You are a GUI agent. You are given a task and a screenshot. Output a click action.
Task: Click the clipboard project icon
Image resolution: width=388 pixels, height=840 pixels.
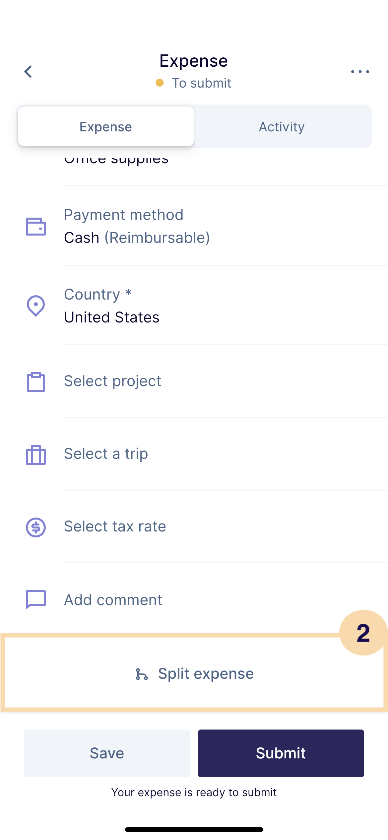[x=36, y=382]
